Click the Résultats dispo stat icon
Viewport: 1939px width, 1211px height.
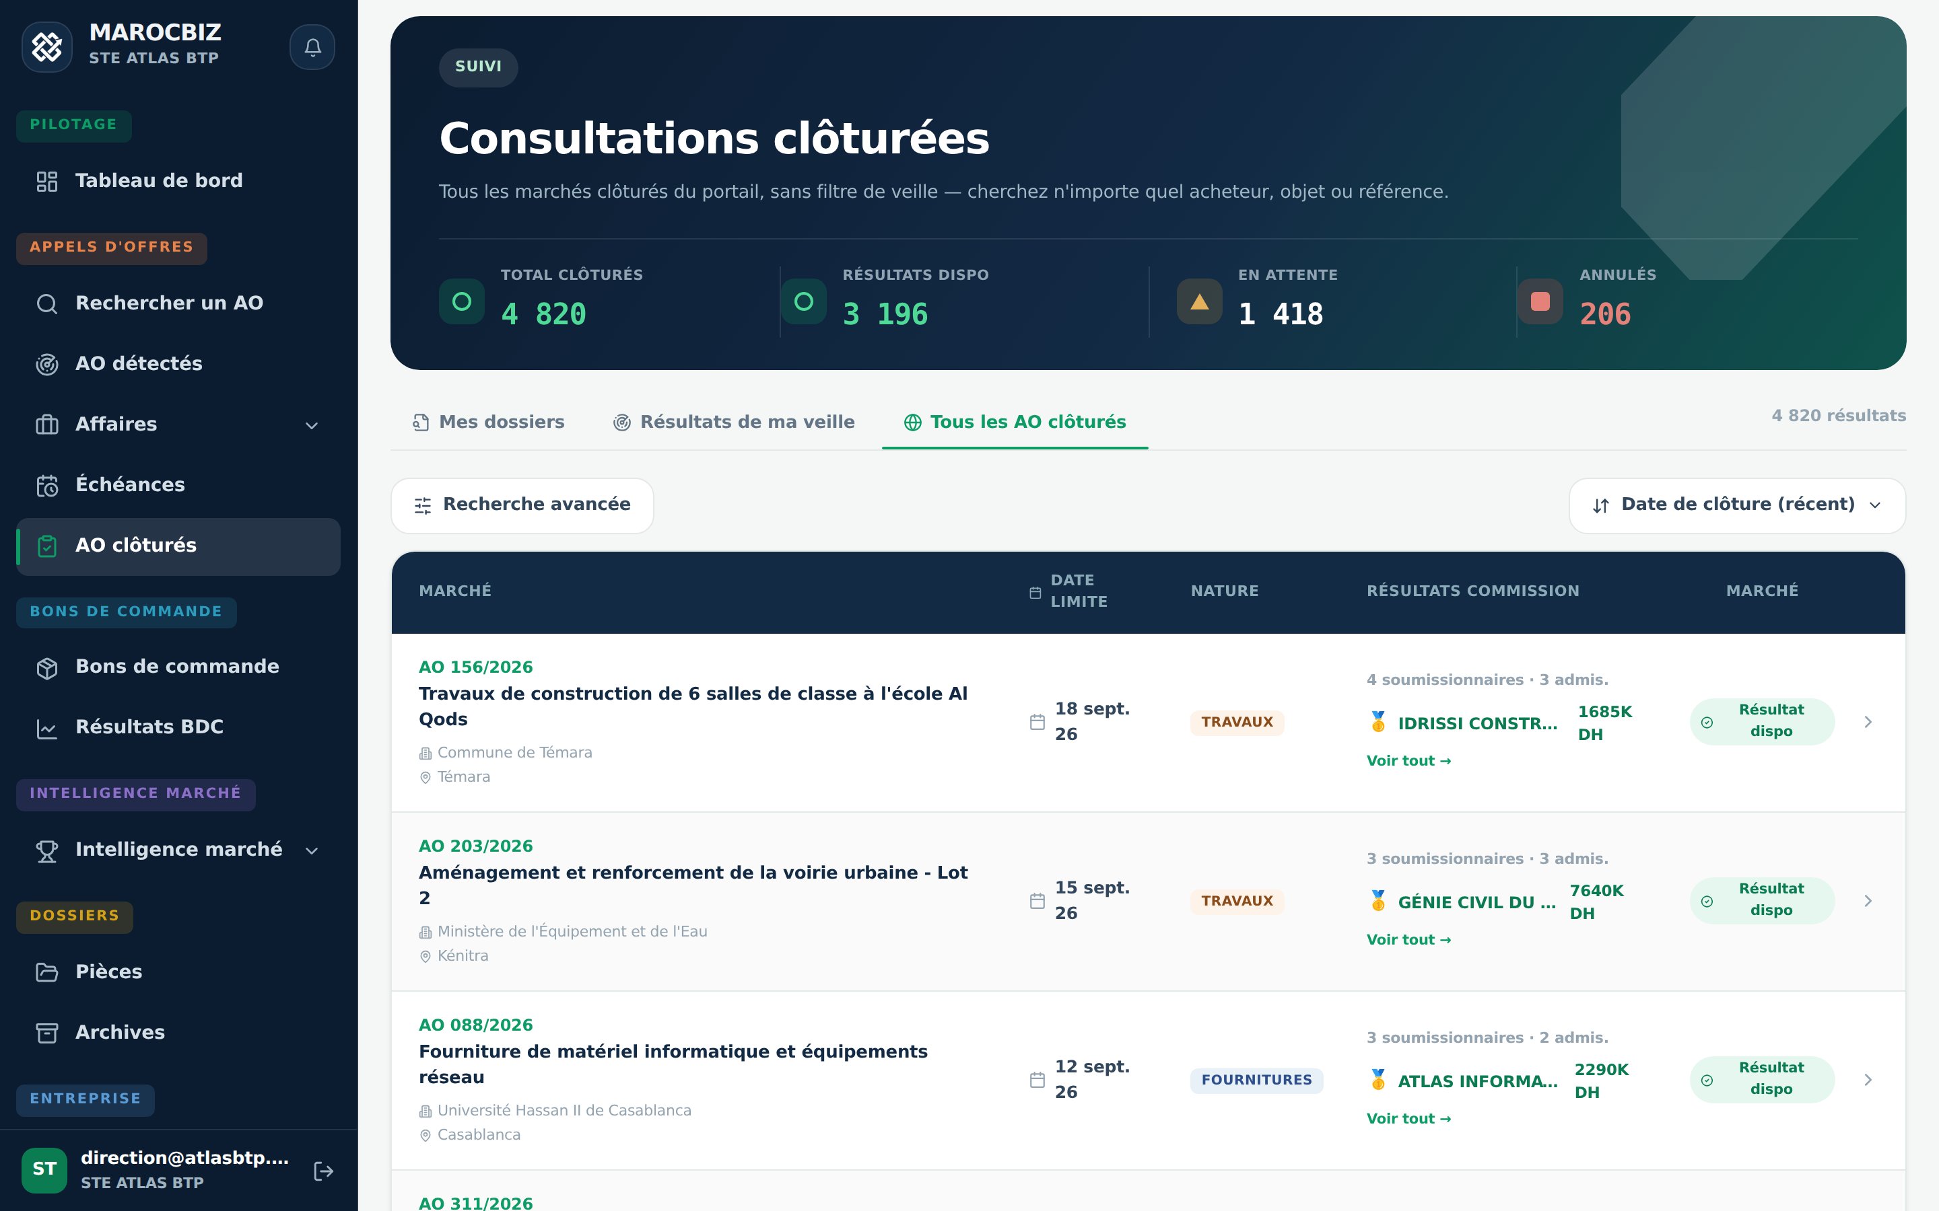(804, 302)
